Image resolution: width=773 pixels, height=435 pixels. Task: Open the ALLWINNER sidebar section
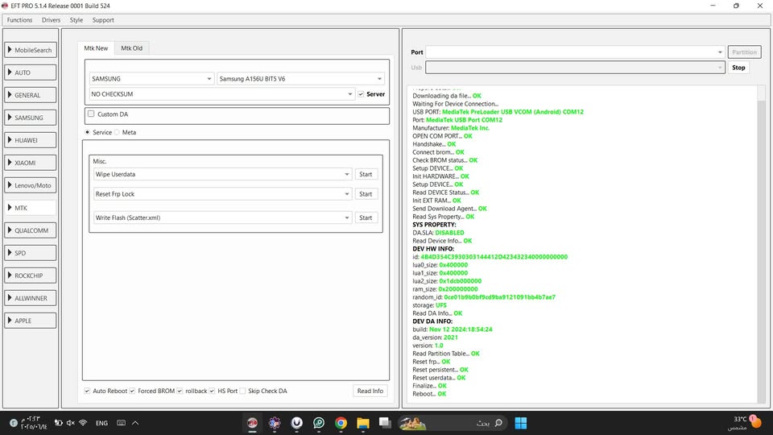point(31,298)
